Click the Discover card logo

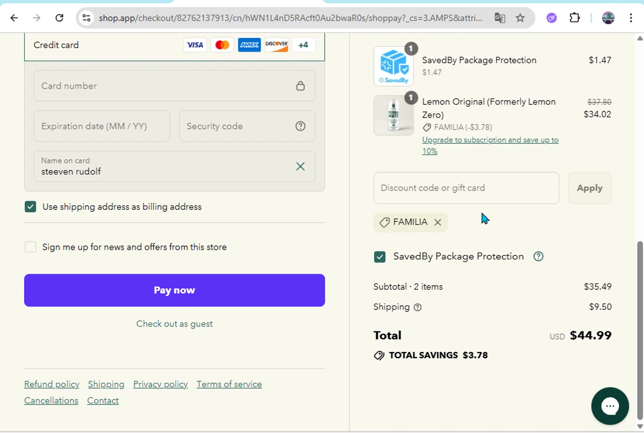tap(276, 45)
